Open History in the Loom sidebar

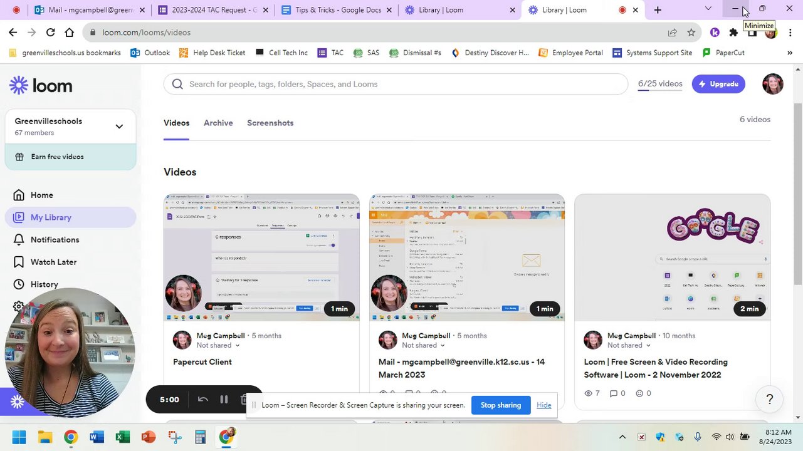click(44, 284)
